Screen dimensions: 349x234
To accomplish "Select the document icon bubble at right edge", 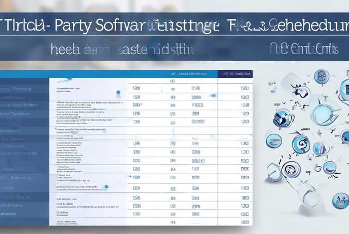I will pos(345,91).
